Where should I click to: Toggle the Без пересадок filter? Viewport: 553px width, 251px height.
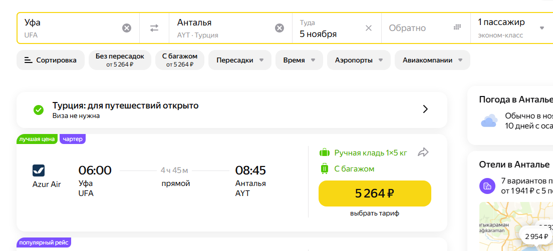pyautogui.click(x=120, y=60)
